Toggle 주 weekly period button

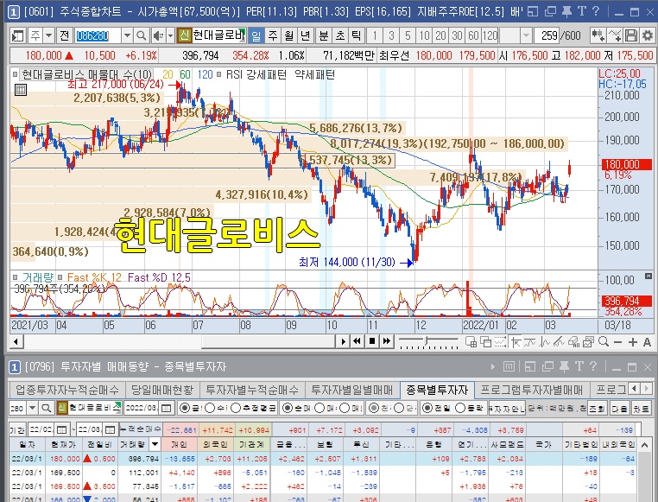[273, 35]
